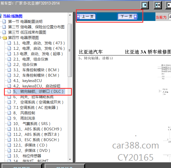171x168 pixels.
Task: Open 6、网关、驻车辅助系统
Action: point(33,97)
